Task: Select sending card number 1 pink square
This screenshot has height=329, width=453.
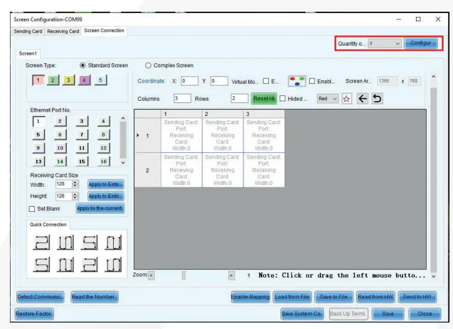Action: point(38,80)
